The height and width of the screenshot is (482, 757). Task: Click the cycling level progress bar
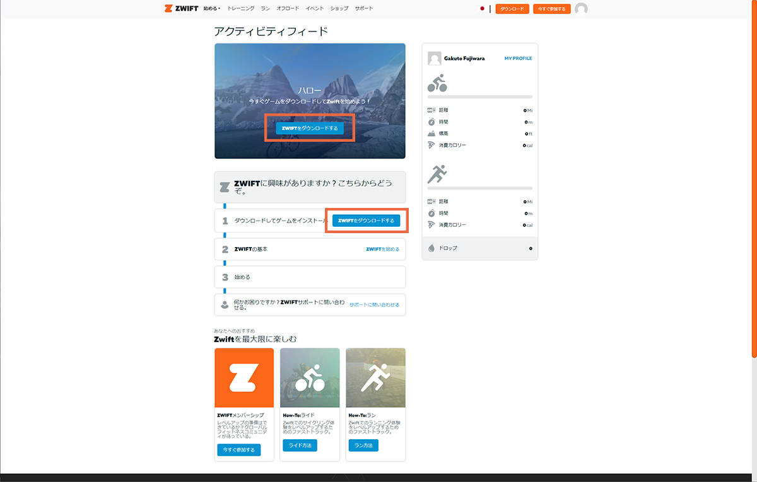point(480,97)
